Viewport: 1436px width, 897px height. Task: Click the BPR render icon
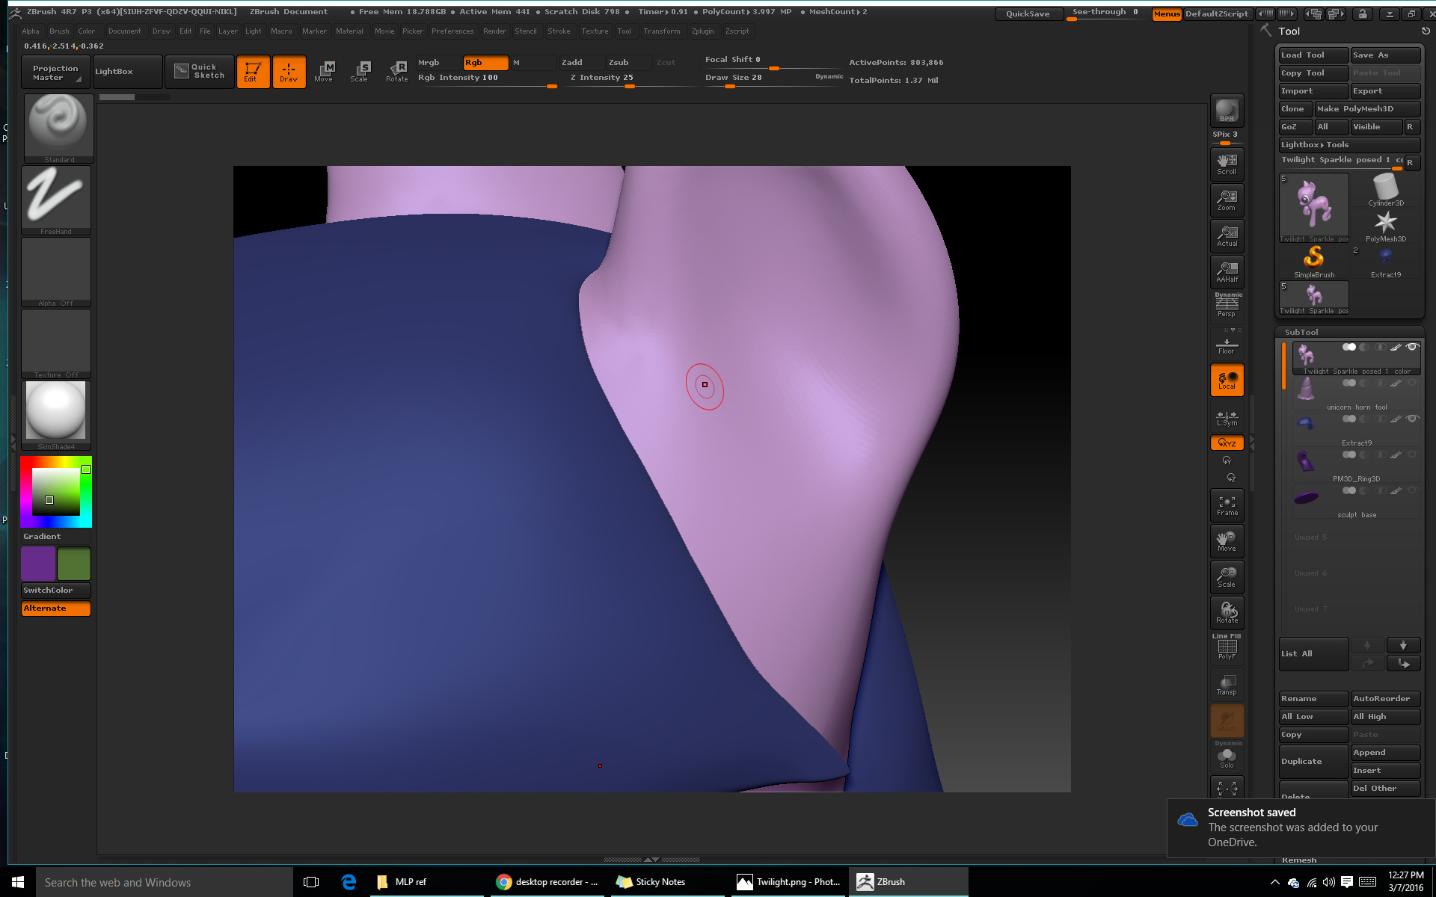tap(1227, 111)
